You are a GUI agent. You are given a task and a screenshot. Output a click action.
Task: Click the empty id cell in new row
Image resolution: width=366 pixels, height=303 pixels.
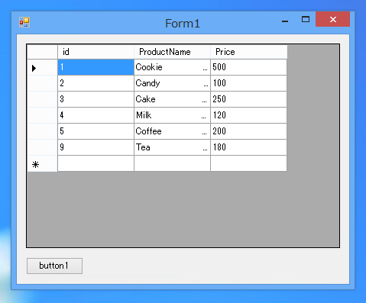pos(96,163)
